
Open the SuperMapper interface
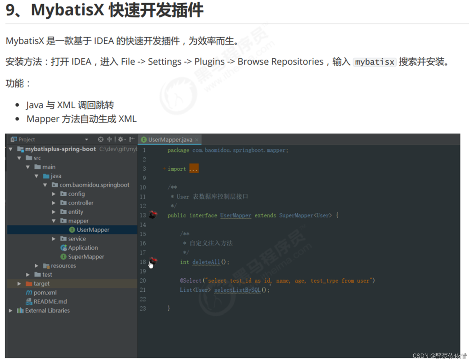pos(86,257)
